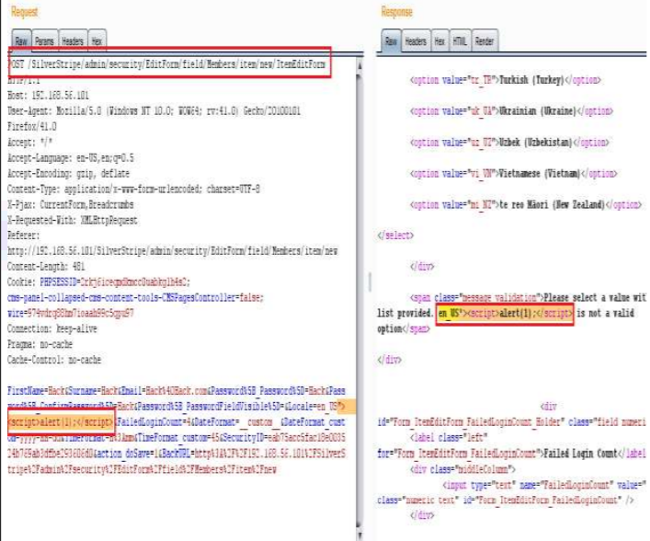The width and height of the screenshot is (650, 541).
Task: Show the Response Hex tab
Action: [439, 42]
